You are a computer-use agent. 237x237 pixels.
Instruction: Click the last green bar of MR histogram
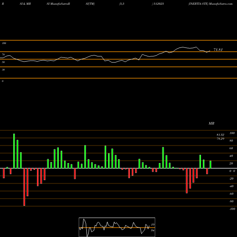pos(210,164)
